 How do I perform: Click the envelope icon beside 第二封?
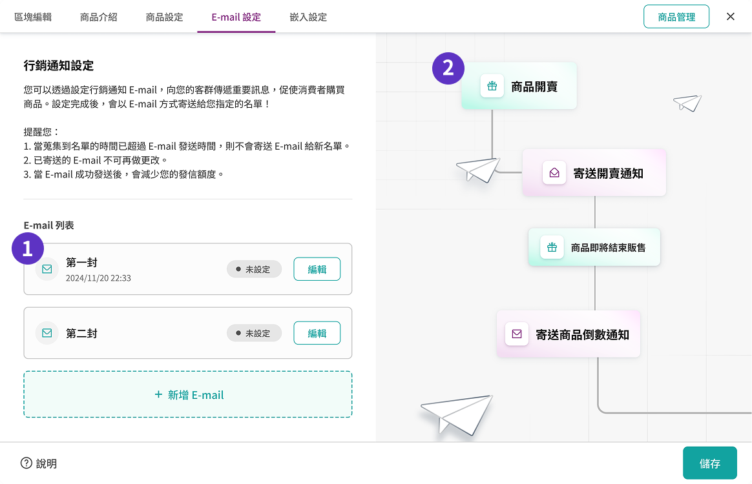pos(47,333)
